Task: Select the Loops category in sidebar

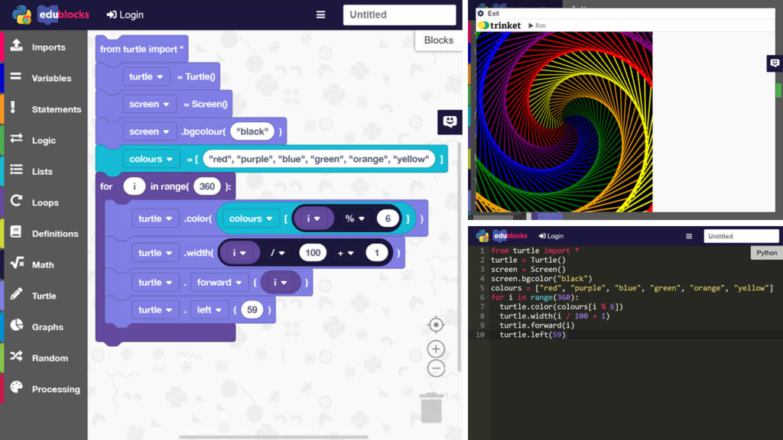Action: pos(46,202)
